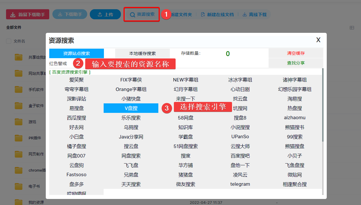Click 新建在线文档 document button
The width and height of the screenshot is (361, 205).
click(217, 14)
